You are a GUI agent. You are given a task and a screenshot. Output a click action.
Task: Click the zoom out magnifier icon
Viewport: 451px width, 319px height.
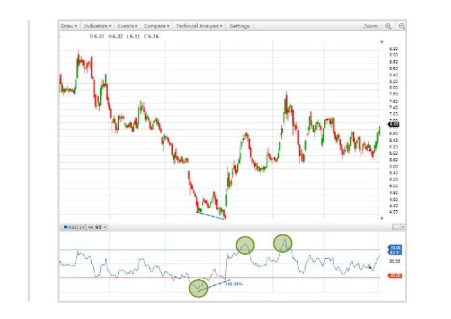(402, 26)
